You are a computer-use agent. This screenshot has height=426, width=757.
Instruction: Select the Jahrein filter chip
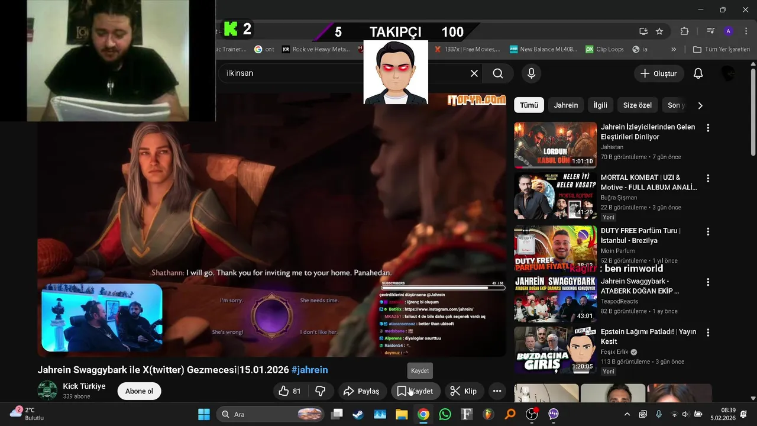click(566, 105)
